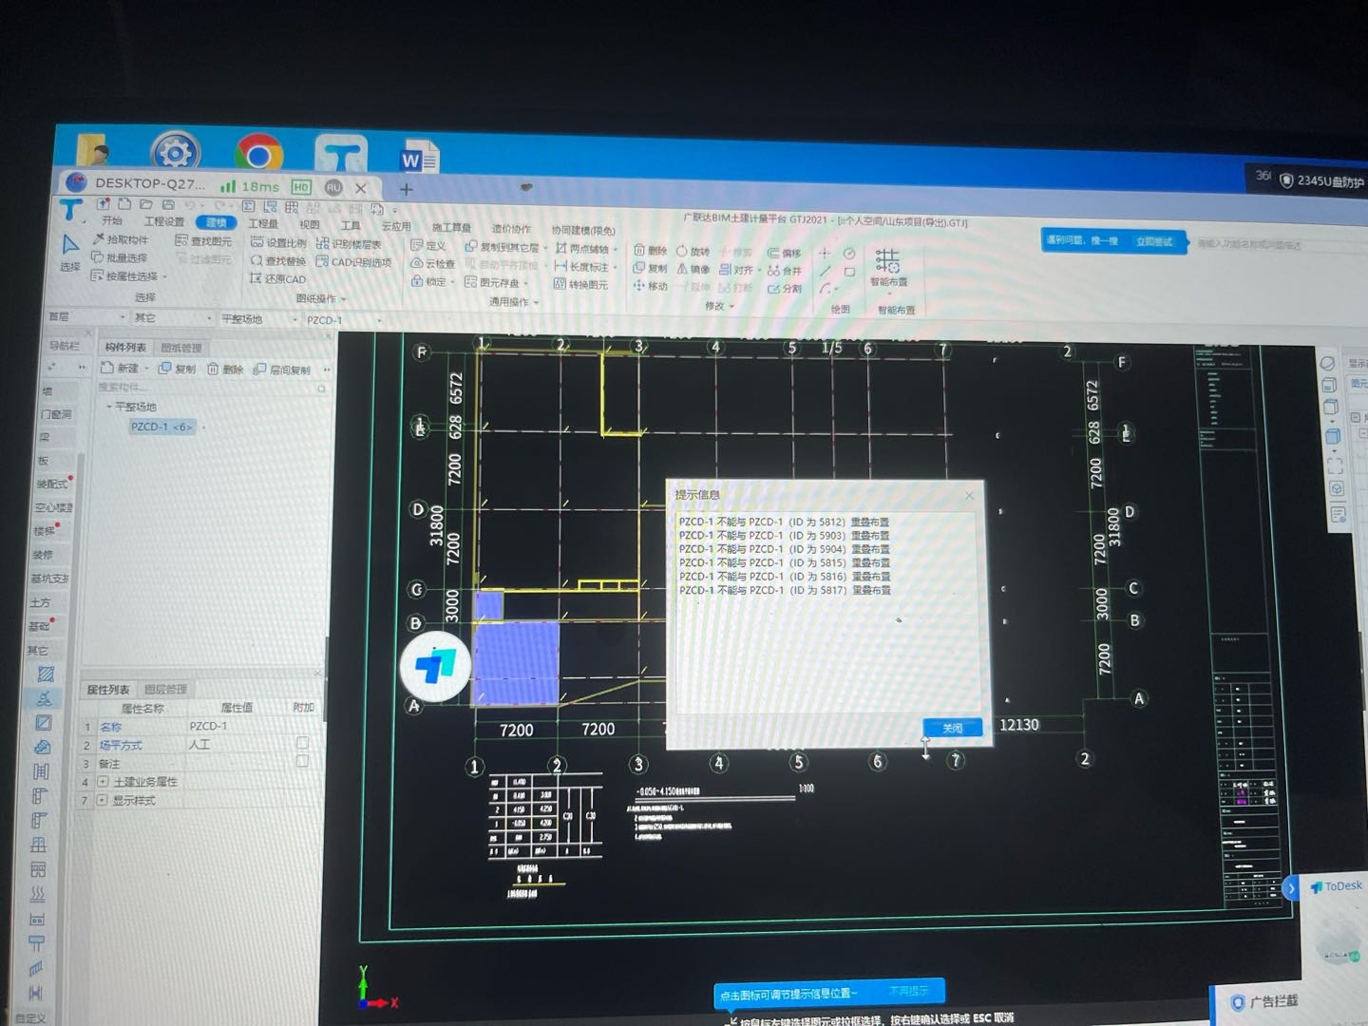Image resolution: width=1368 pixels, height=1026 pixels.
Task: Click 删除 delete in the modify group
Action: (x=651, y=251)
